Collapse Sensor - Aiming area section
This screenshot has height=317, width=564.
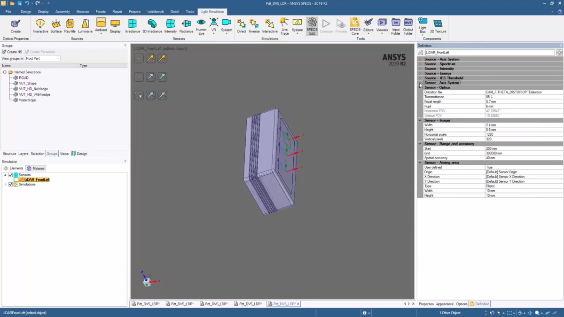click(420, 162)
